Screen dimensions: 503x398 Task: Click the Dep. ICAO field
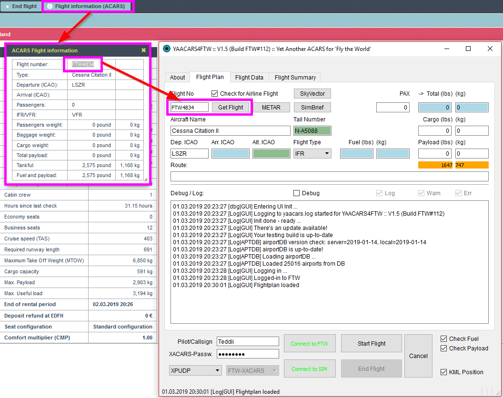coord(189,154)
